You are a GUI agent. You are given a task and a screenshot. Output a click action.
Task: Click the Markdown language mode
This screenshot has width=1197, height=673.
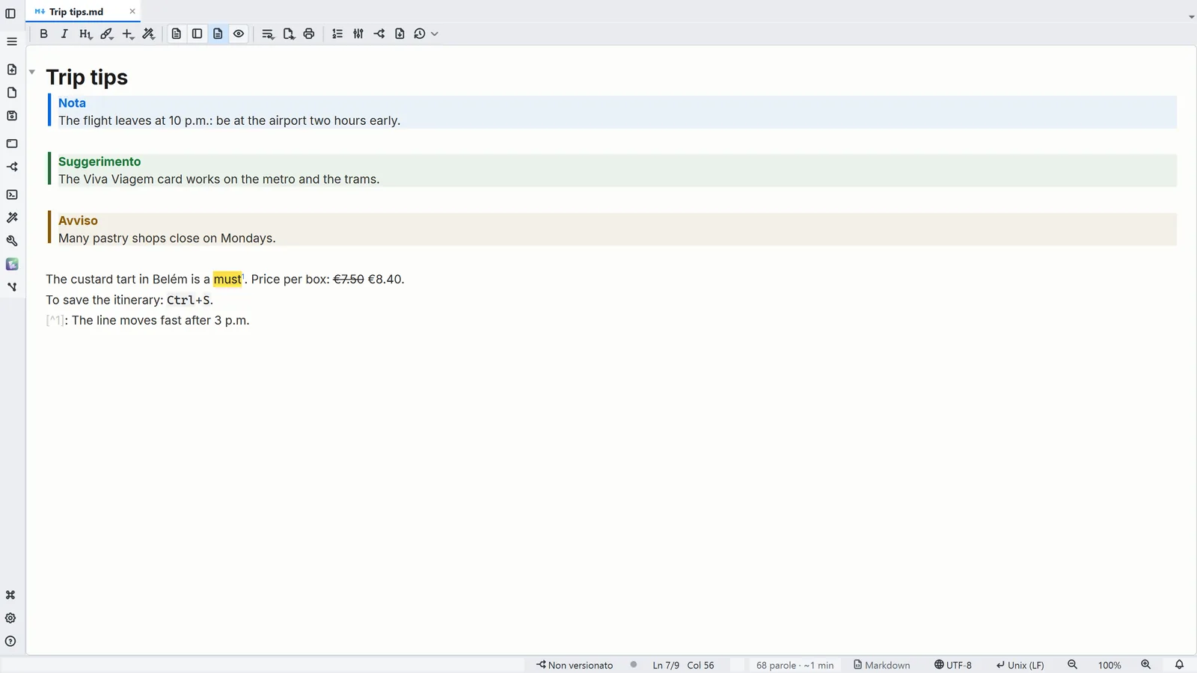pos(882,665)
